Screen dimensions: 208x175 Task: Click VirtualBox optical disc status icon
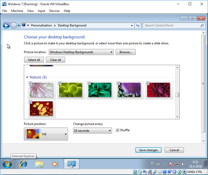(x=140, y=172)
